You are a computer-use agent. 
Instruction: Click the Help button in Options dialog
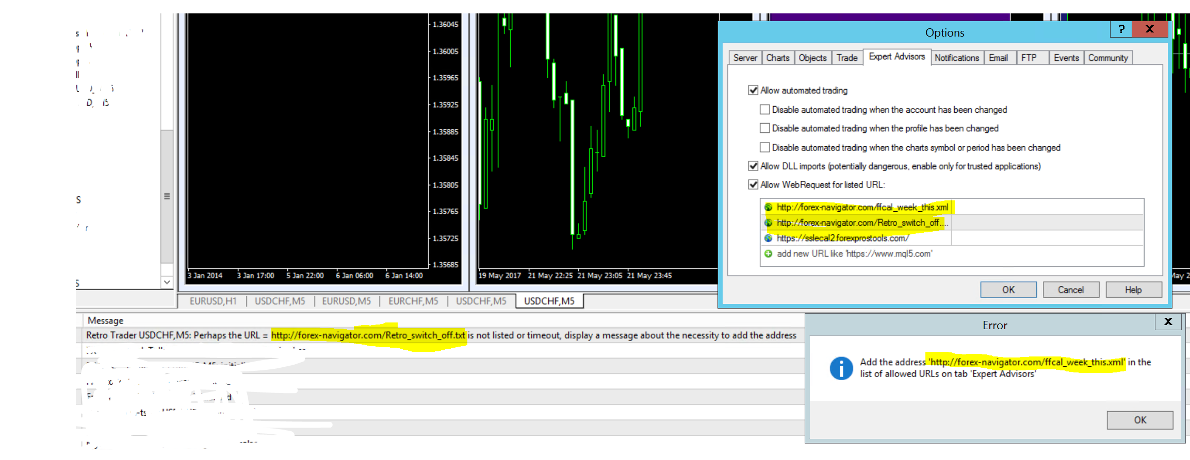[1133, 289]
